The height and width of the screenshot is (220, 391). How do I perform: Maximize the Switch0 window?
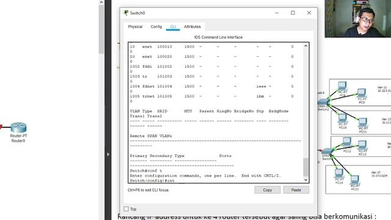pos(293,13)
